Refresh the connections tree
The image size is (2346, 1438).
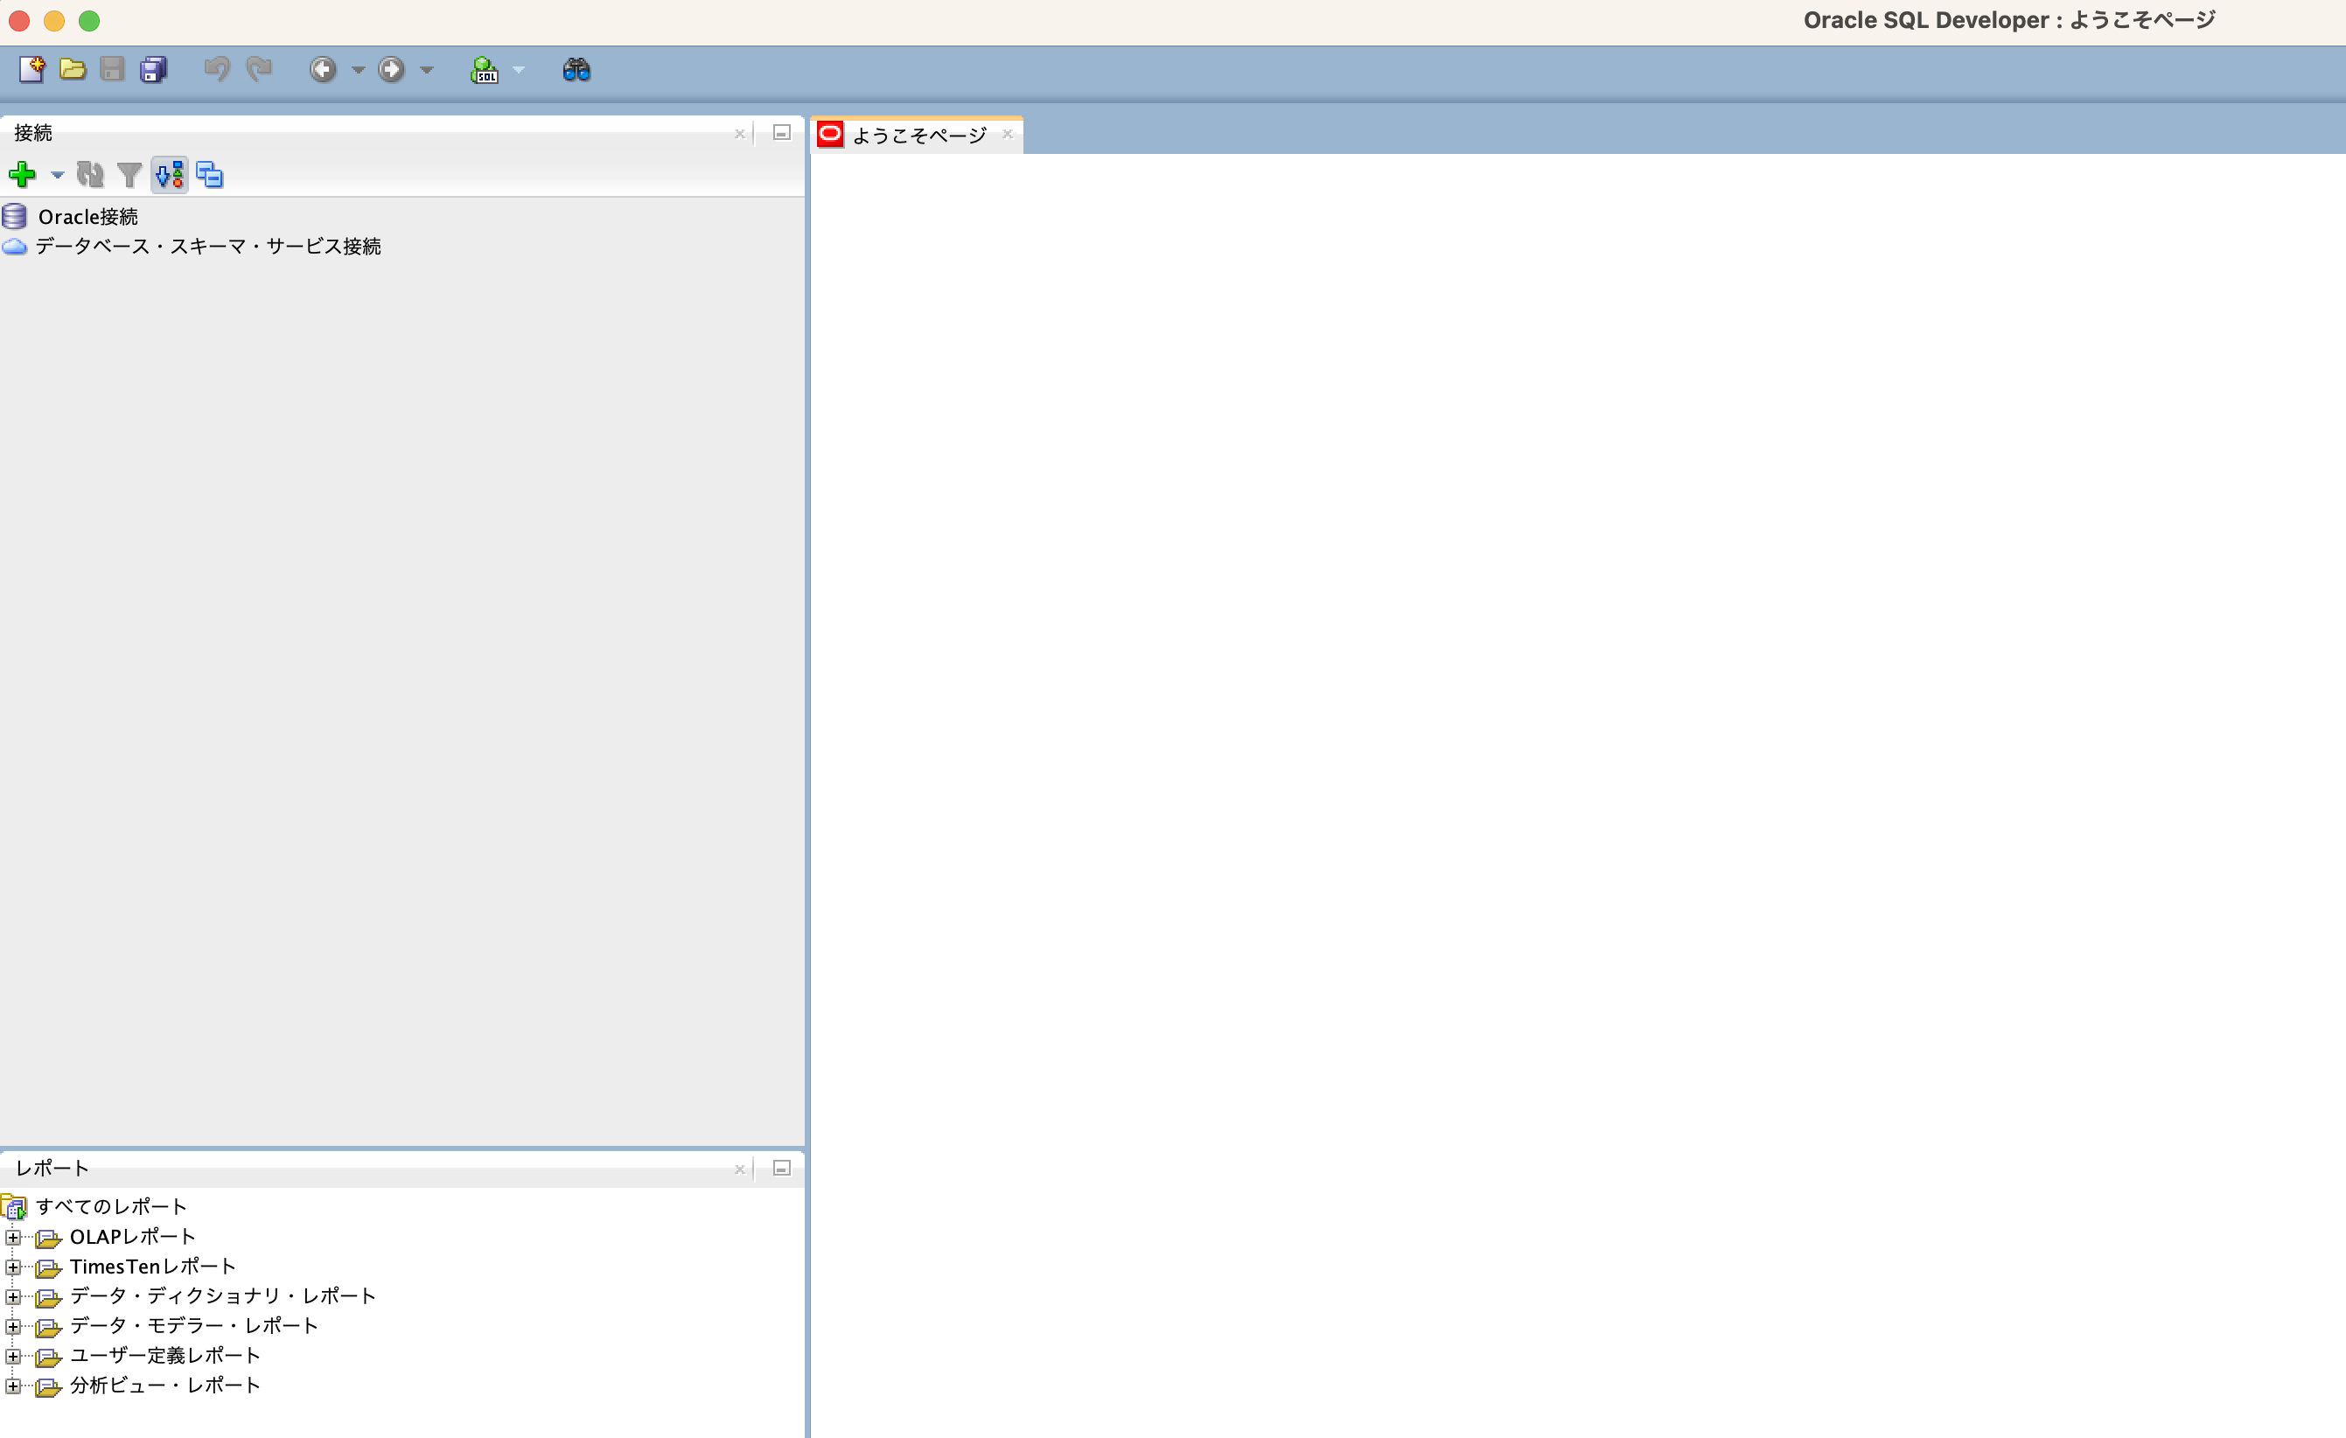click(x=91, y=175)
